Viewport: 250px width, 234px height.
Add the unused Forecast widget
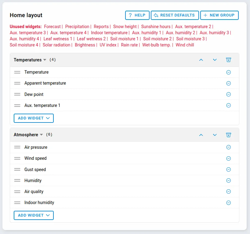click(x=52, y=27)
